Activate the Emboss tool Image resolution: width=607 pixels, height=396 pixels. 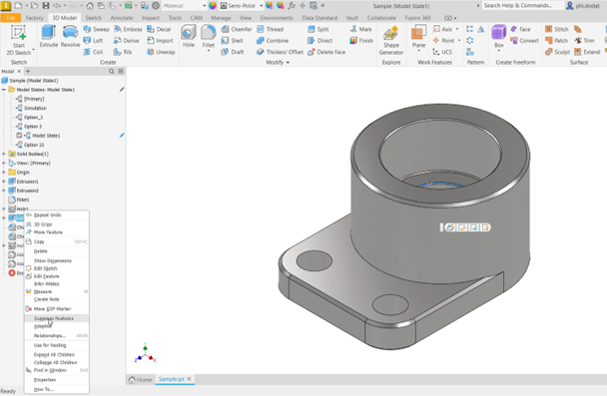tap(128, 29)
